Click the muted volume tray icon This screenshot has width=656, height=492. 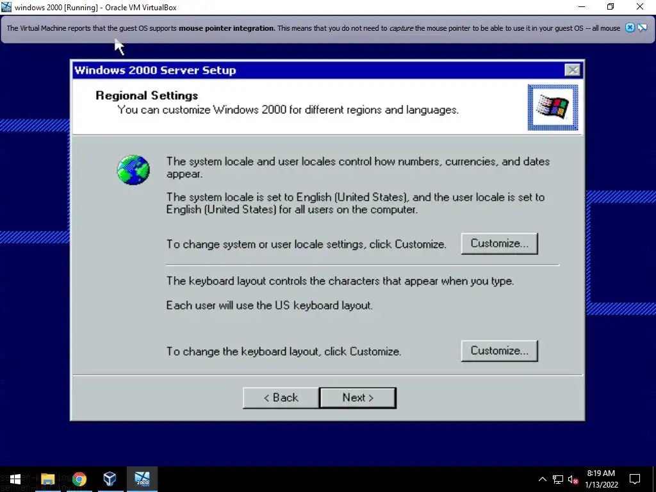tap(573, 479)
